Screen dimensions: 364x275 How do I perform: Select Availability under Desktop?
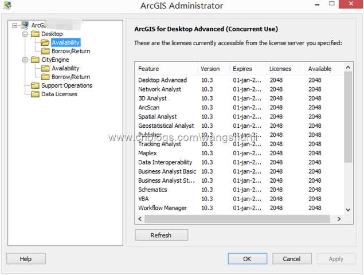click(66, 42)
